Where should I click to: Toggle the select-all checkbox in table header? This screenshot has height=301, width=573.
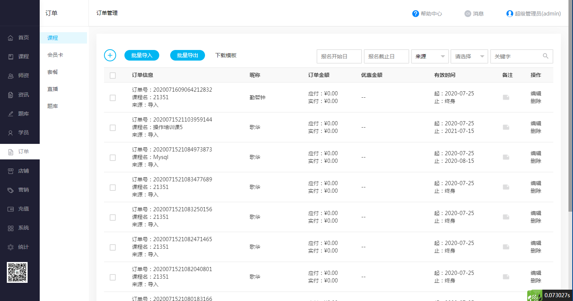[113, 75]
